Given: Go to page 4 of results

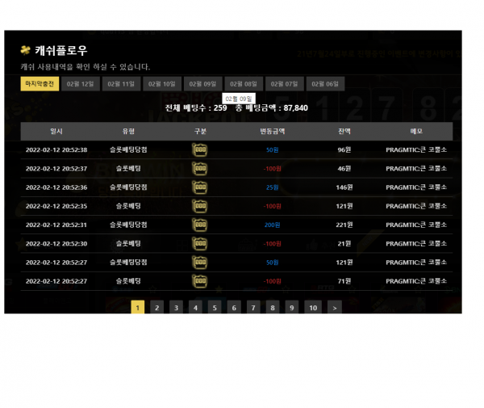Looking at the screenshot, I should tap(195, 307).
